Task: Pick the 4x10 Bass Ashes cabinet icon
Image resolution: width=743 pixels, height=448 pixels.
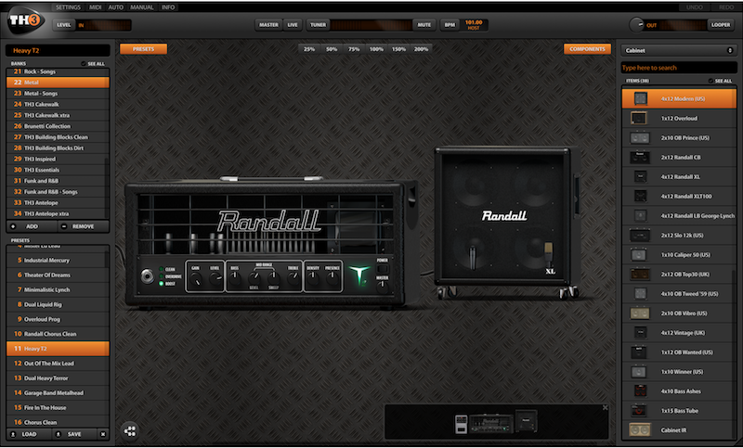Action: [640, 390]
